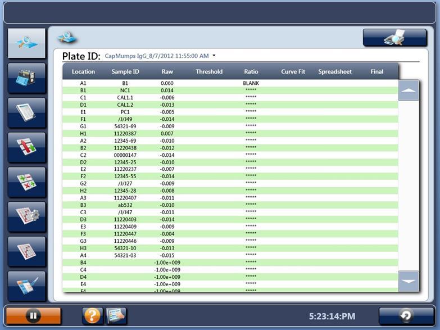This screenshot has height=330, width=440.
Task: Select sample ID 12345-25
Action: [x=125, y=162]
